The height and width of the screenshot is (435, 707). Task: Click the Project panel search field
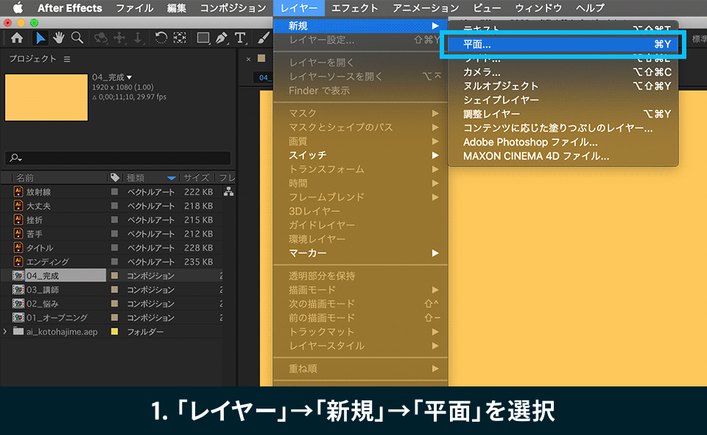tap(118, 158)
